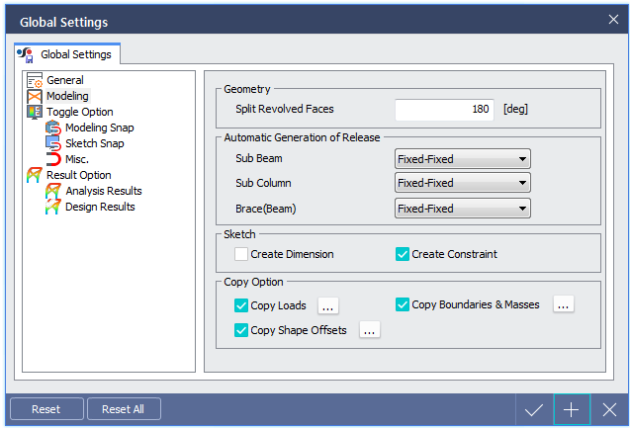Image resolution: width=630 pixels, height=428 pixels.
Task: Open the Misc. tree entry
Action: pyautogui.click(x=77, y=159)
